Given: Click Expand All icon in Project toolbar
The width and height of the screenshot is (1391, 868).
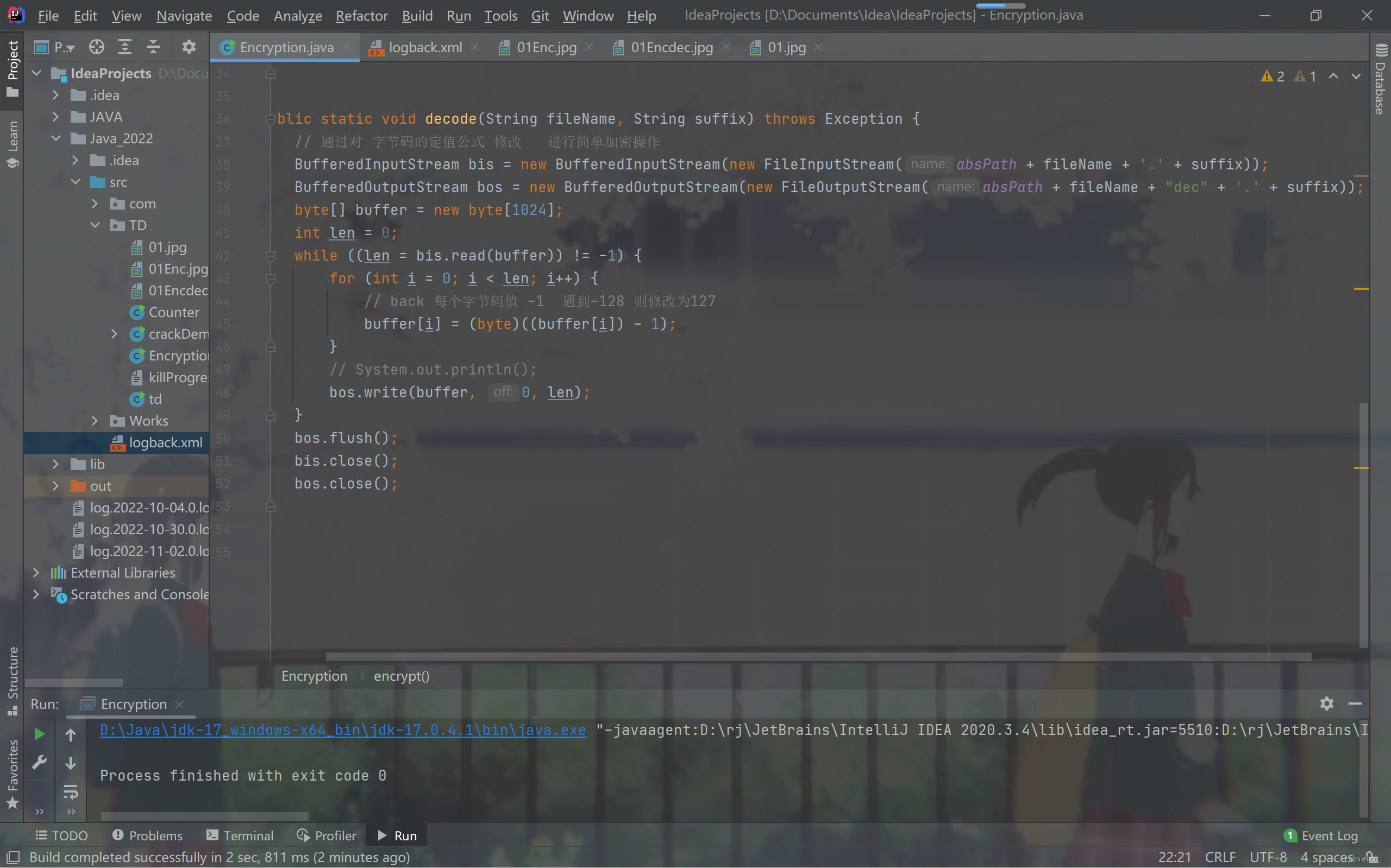Looking at the screenshot, I should coord(124,47).
